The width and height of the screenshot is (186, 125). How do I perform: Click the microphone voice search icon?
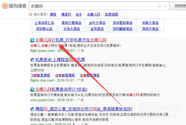(159, 6)
